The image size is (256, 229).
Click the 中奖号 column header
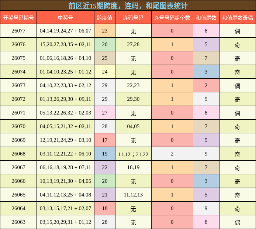pyautogui.click(x=65, y=18)
